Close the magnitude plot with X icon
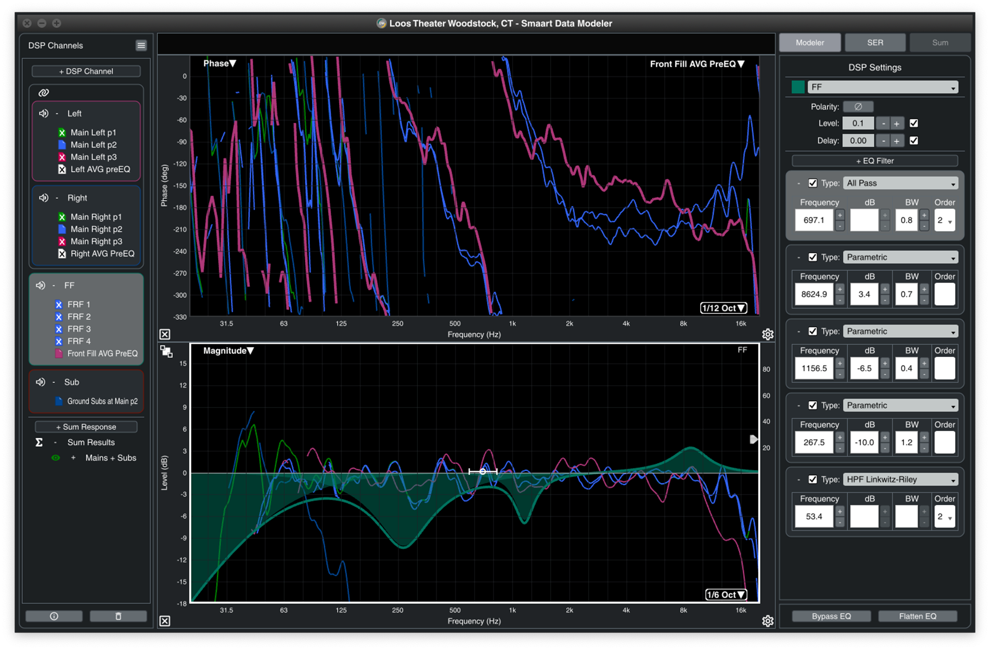 point(165,621)
